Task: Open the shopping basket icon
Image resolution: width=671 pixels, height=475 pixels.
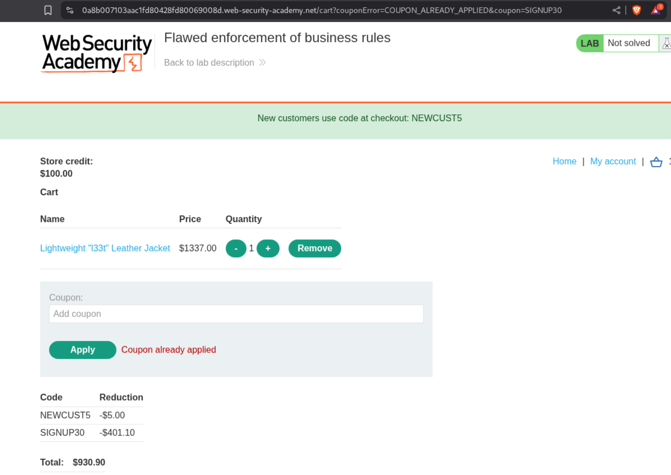Action: coord(656,161)
